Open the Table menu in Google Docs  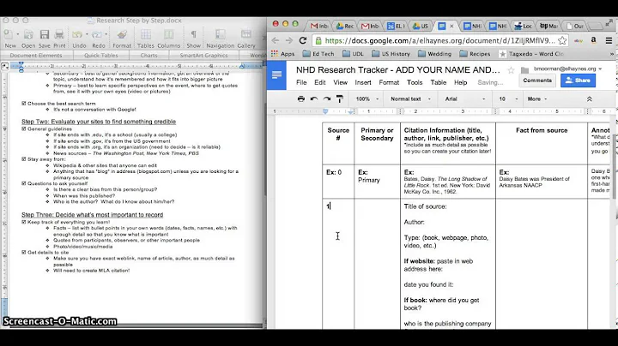[439, 82]
